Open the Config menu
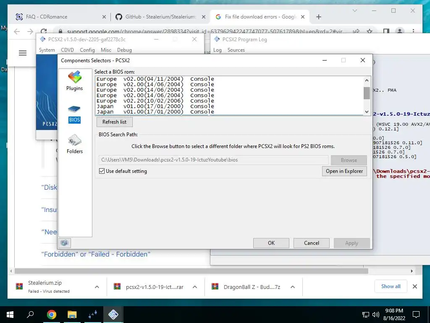 (x=87, y=50)
